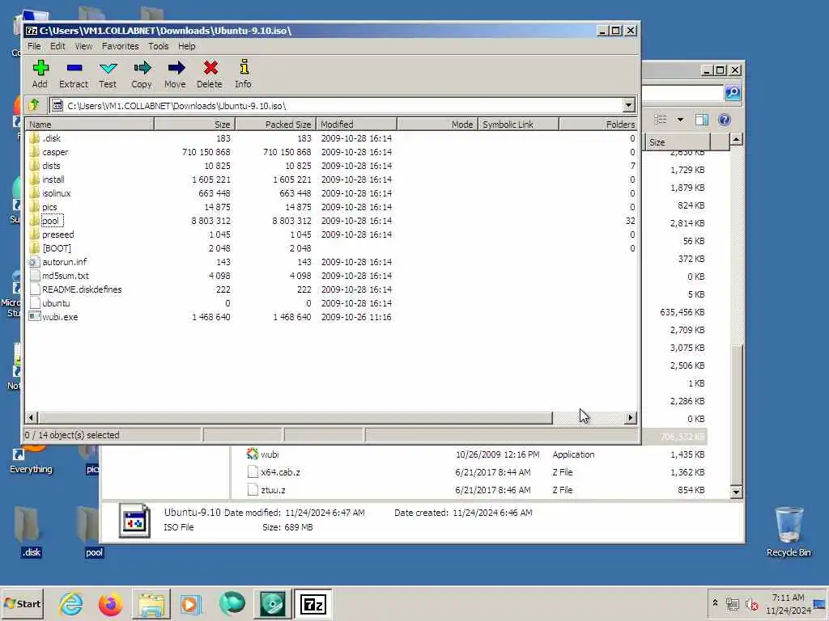The height and width of the screenshot is (621, 829).
Task: Expand the address path dropdown
Action: tap(628, 105)
